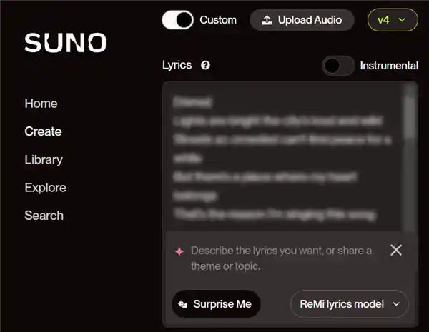Image resolution: width=429 pixels, height=332 pixels.
Task: Expand the ReMi lyrics model dropdown
Action: click(349, 304)
